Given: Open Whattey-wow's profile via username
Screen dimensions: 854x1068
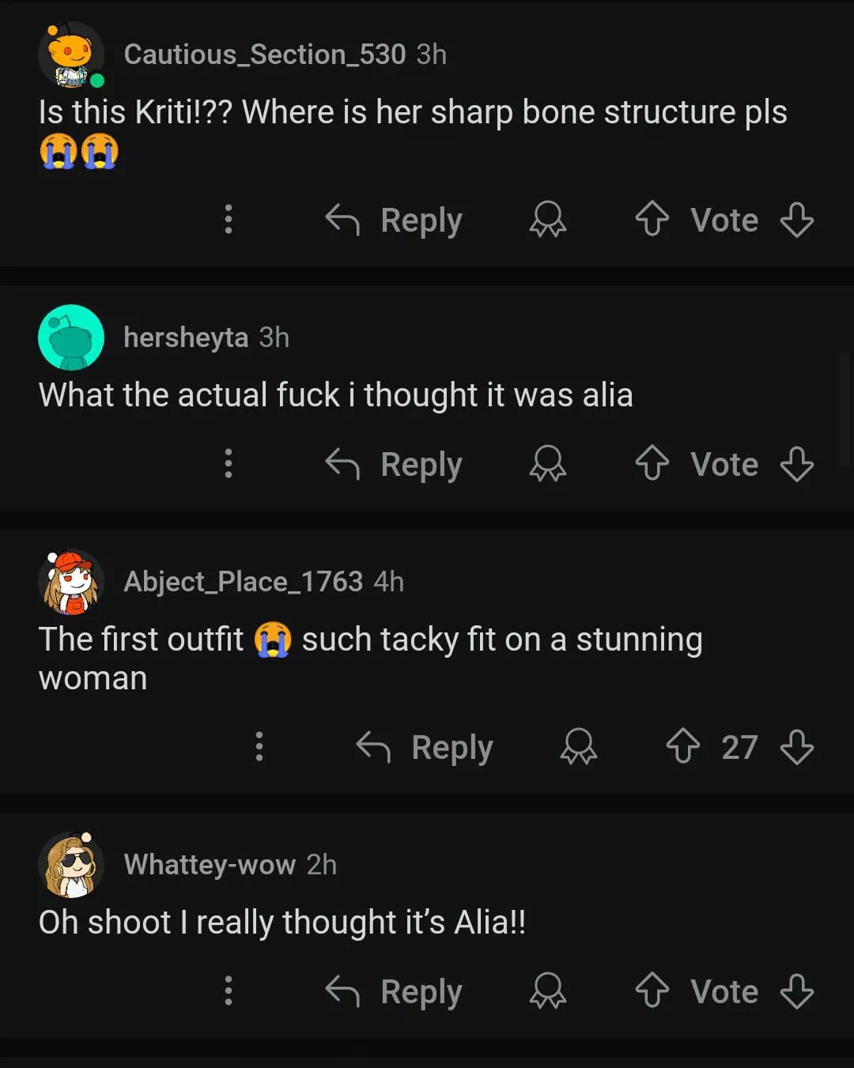Looking at the screenshot, I should click(210, 865).
